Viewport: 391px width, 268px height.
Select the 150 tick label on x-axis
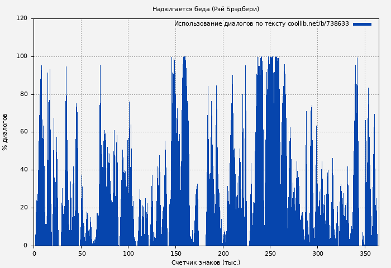point(176,253)
